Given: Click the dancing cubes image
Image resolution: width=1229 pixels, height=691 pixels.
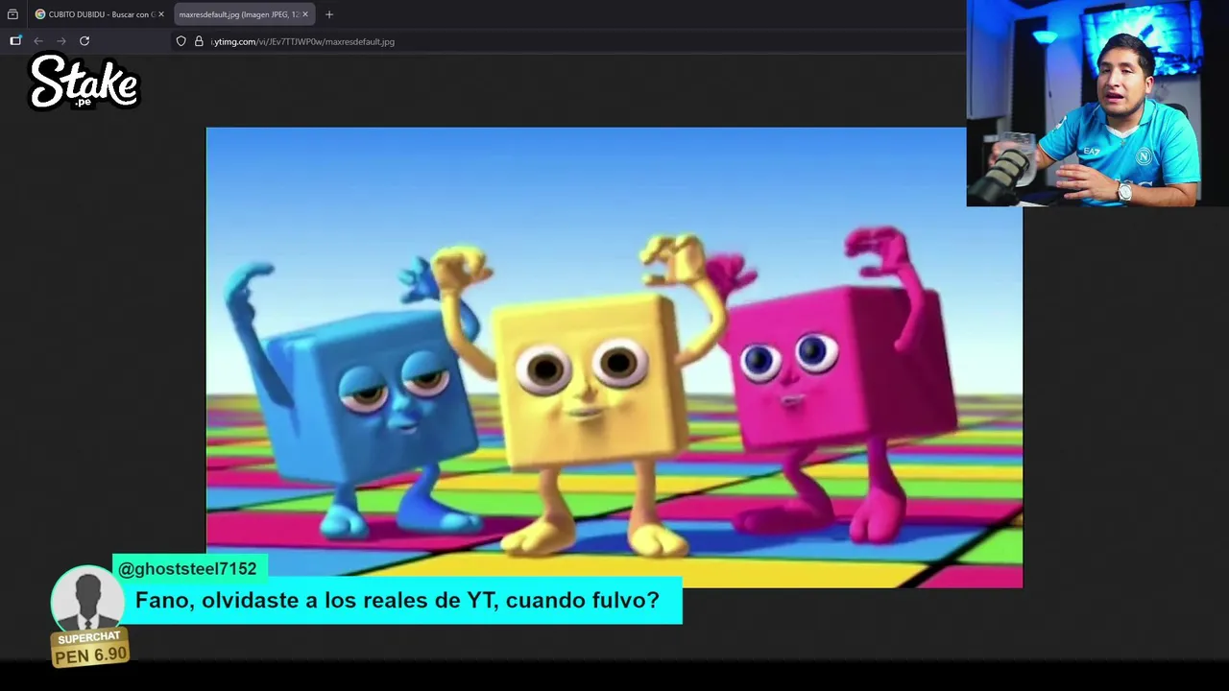Looking at the screenshot, I should 614,357.
